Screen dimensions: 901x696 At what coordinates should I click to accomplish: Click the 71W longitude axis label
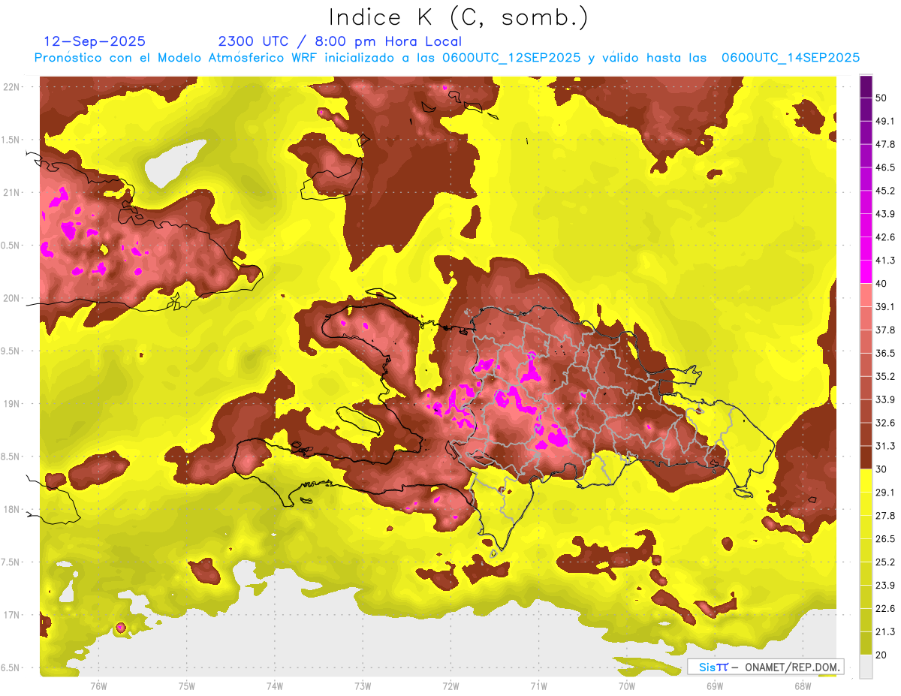coord(538,685)
